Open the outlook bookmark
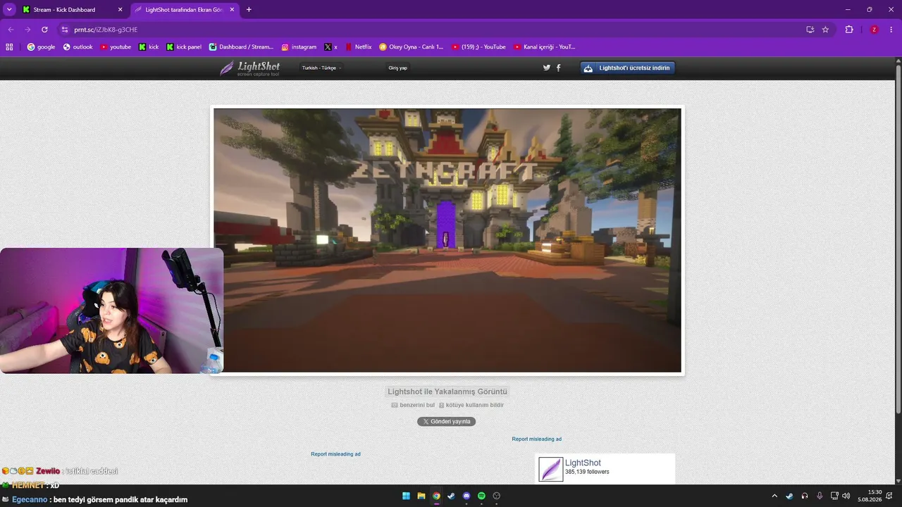902x507 pixels. pos(78,47)
